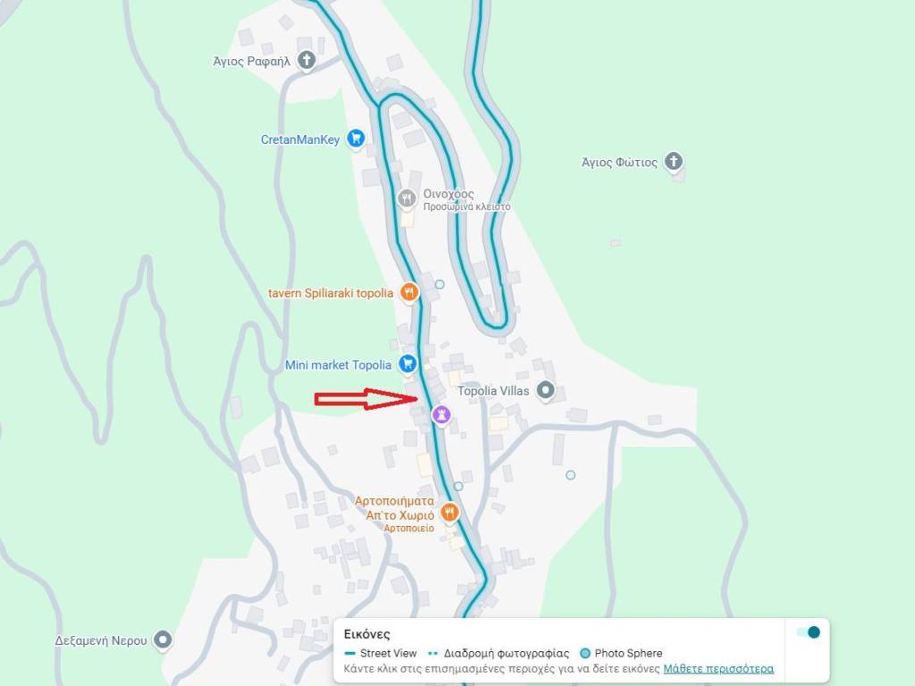This screenshot has width=915, height=686.
Task: Click the CretanManKey label text
Action: 300,140
